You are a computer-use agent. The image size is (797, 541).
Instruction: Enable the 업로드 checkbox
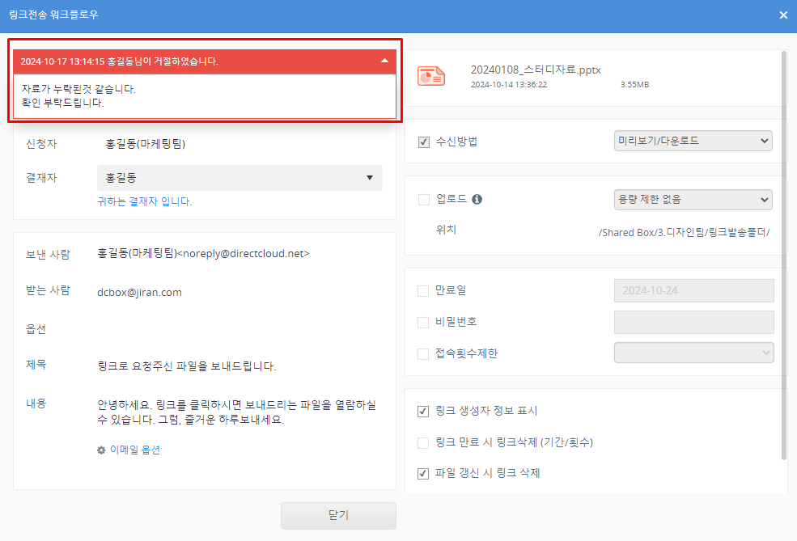click(x=423, y=199)
